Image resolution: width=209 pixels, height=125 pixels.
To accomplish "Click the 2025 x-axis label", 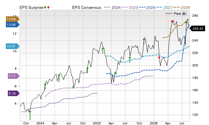I will coord(97,123).
